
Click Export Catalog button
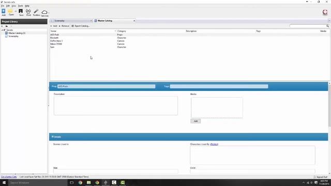point(81,26)
